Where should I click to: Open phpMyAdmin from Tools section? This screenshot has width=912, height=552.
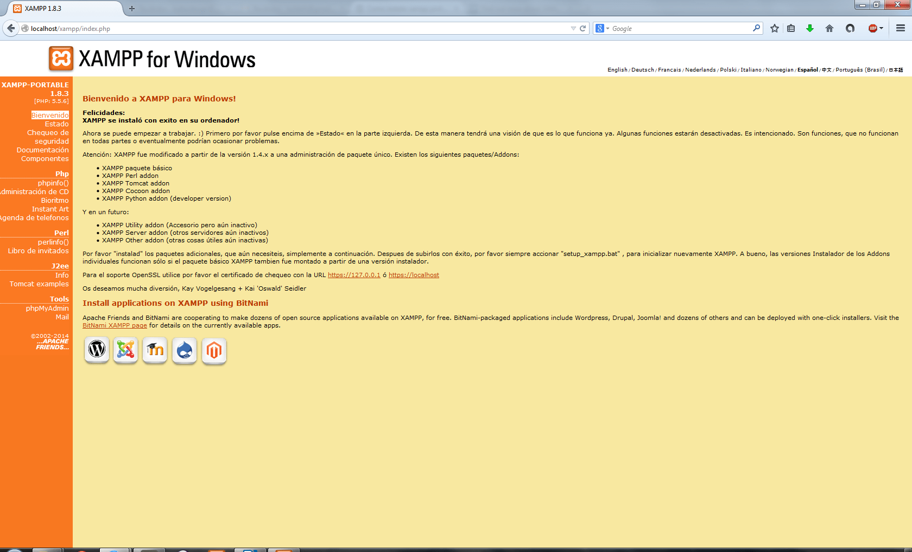point(47,308)
